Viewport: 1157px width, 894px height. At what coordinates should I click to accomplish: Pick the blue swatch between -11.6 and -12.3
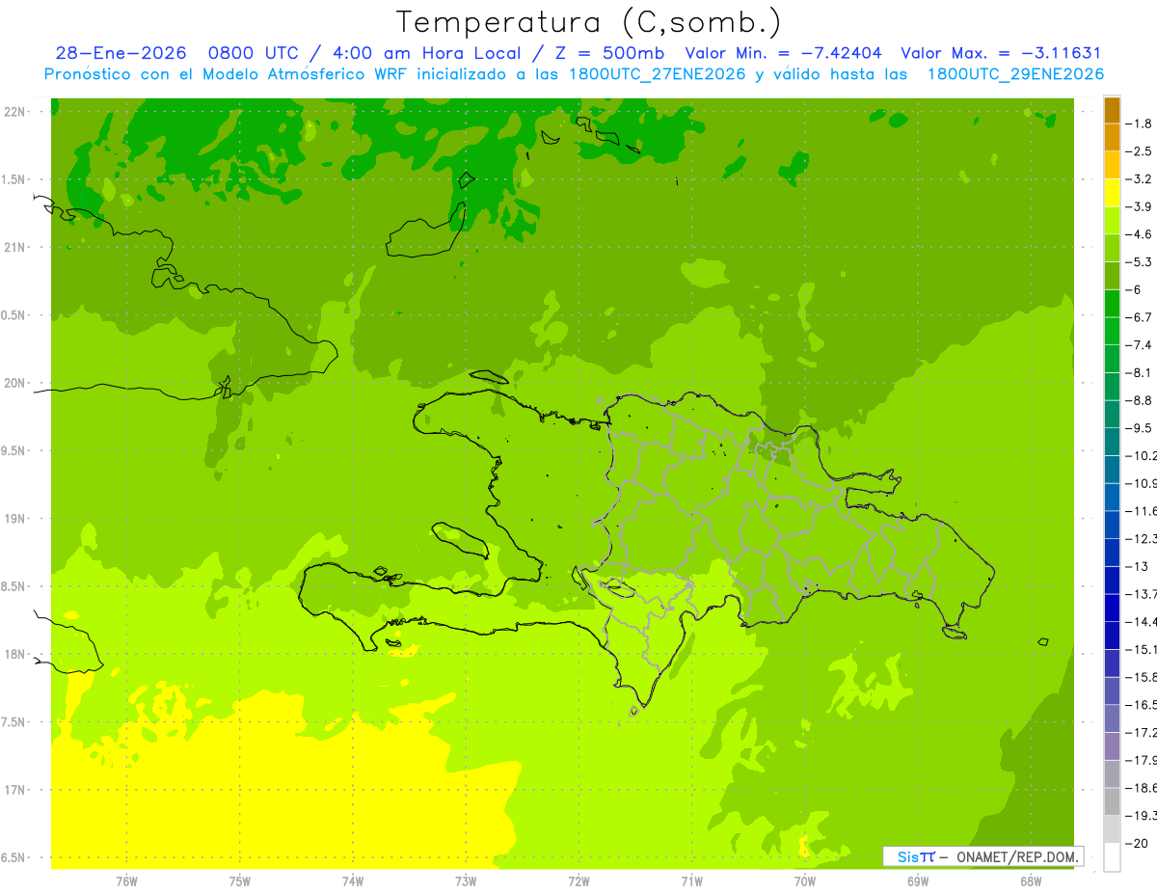(x=1112, y=525)
